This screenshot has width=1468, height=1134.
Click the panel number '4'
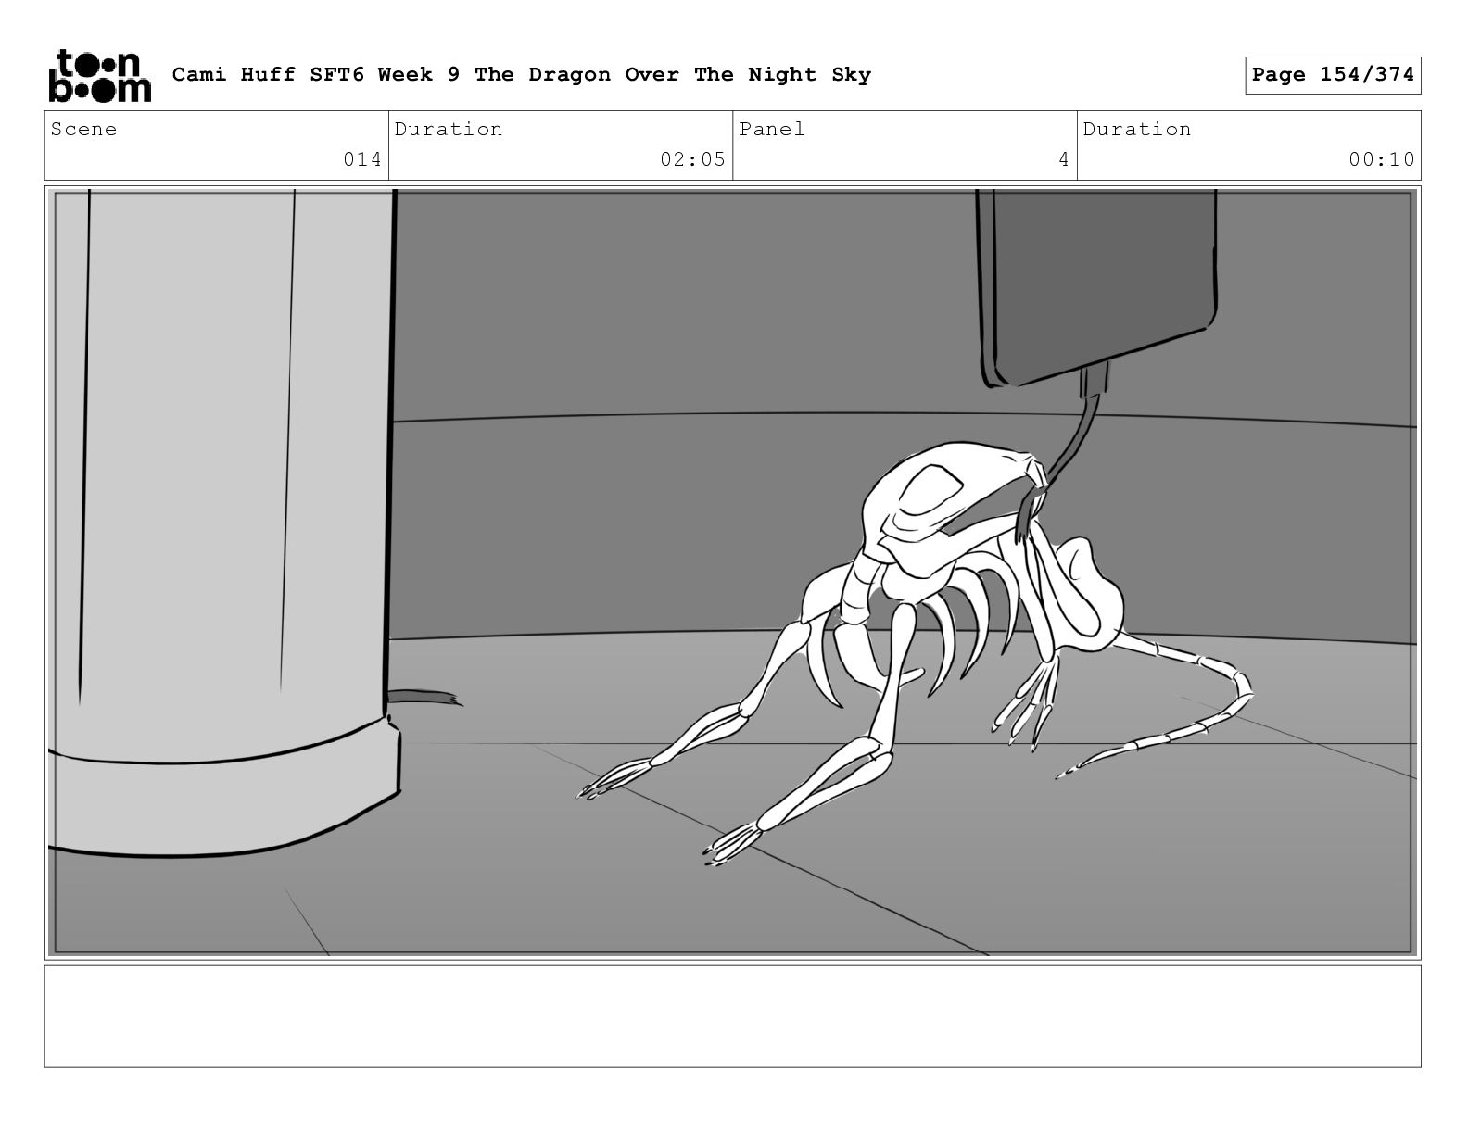[1064, 159]
